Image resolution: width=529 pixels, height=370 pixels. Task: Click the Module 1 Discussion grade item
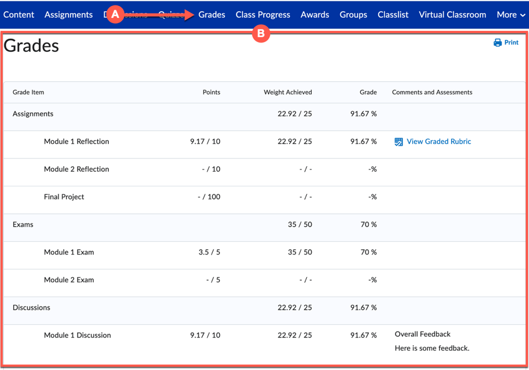point(77,335)
